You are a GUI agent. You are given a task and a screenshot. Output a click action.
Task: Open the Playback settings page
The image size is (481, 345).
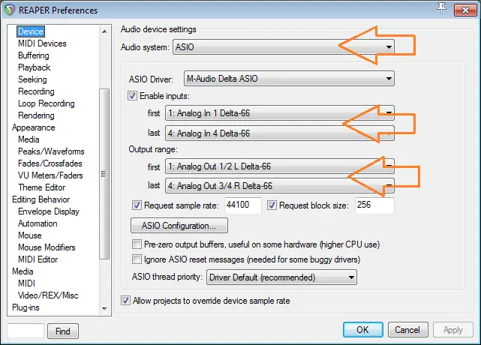[34, 67]
